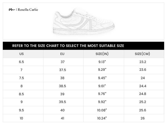Viewport: 167px width, 125px height.
Task: Select the US column header
Action: click(x=21, y=54)
